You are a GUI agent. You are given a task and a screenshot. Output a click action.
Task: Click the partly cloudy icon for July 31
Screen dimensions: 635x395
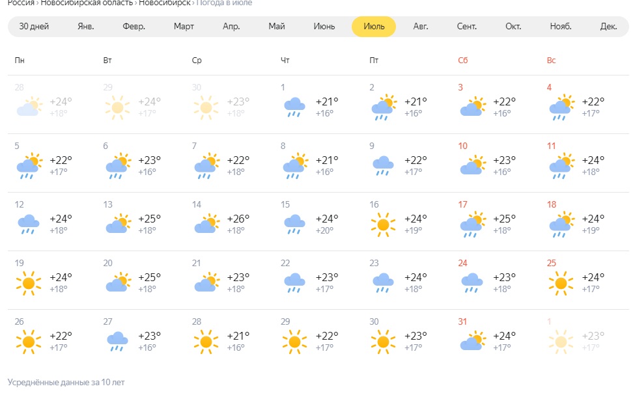click(472, 341)
